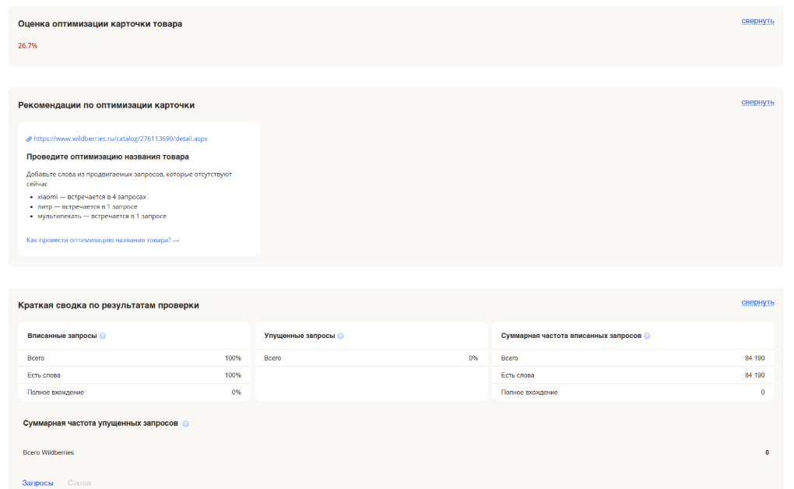The image size is (794, 489).
Task: Click the chain link icon before the URL
Action: 30,139
